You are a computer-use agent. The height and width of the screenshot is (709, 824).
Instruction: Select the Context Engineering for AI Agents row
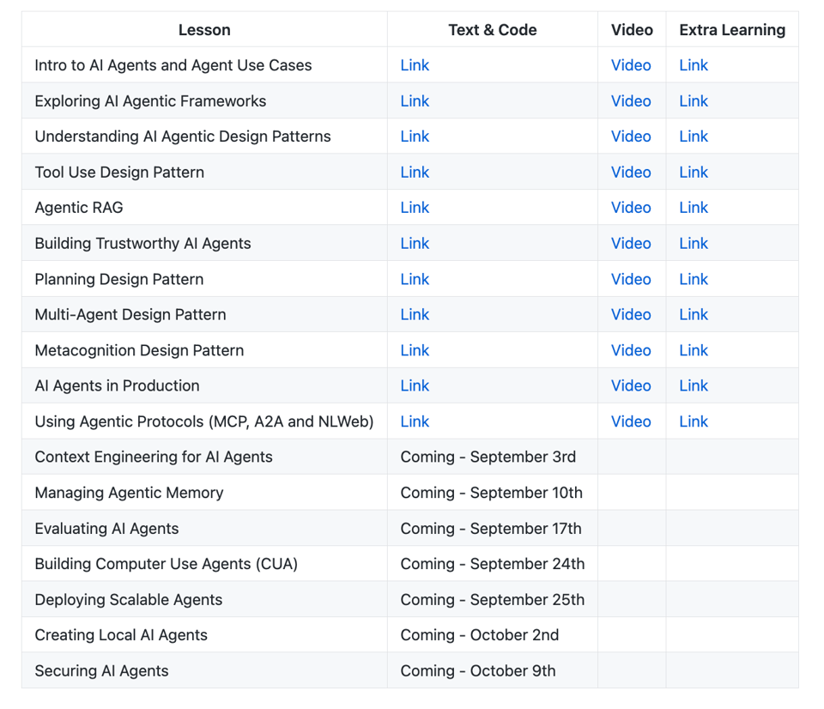pos(154,458)
